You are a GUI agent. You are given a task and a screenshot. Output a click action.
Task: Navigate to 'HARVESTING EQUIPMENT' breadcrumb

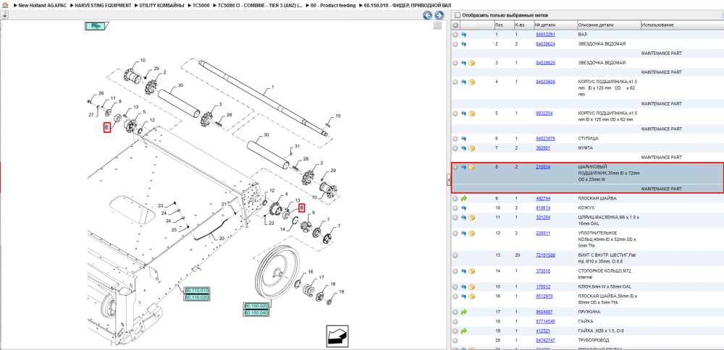(103, 5)
